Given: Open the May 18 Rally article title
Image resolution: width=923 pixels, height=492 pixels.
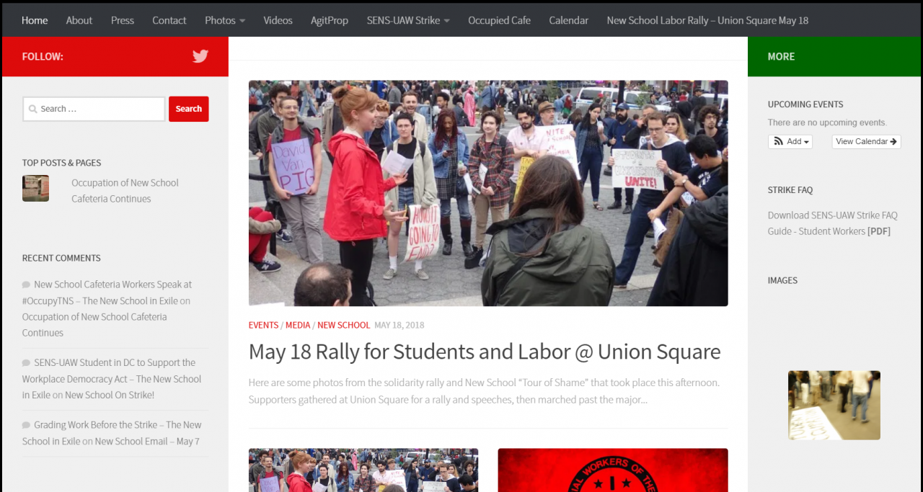Looking at the screenshot, I should 485,352.
